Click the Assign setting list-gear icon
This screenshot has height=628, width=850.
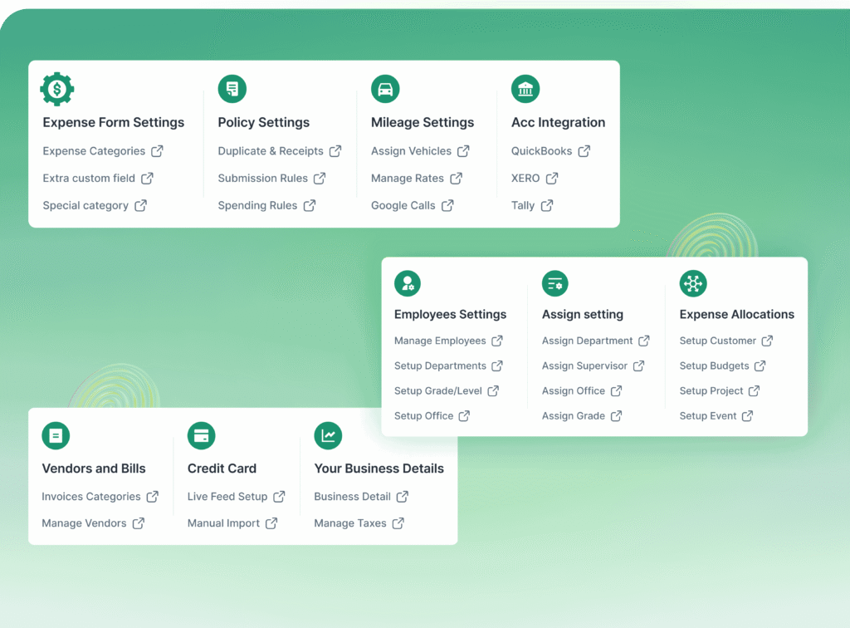[x=555, y=283]
